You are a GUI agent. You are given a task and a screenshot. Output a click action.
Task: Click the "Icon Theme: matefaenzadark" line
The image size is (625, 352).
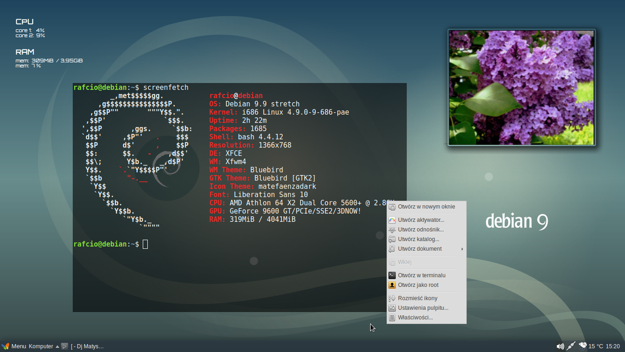[x=263, y=187]
